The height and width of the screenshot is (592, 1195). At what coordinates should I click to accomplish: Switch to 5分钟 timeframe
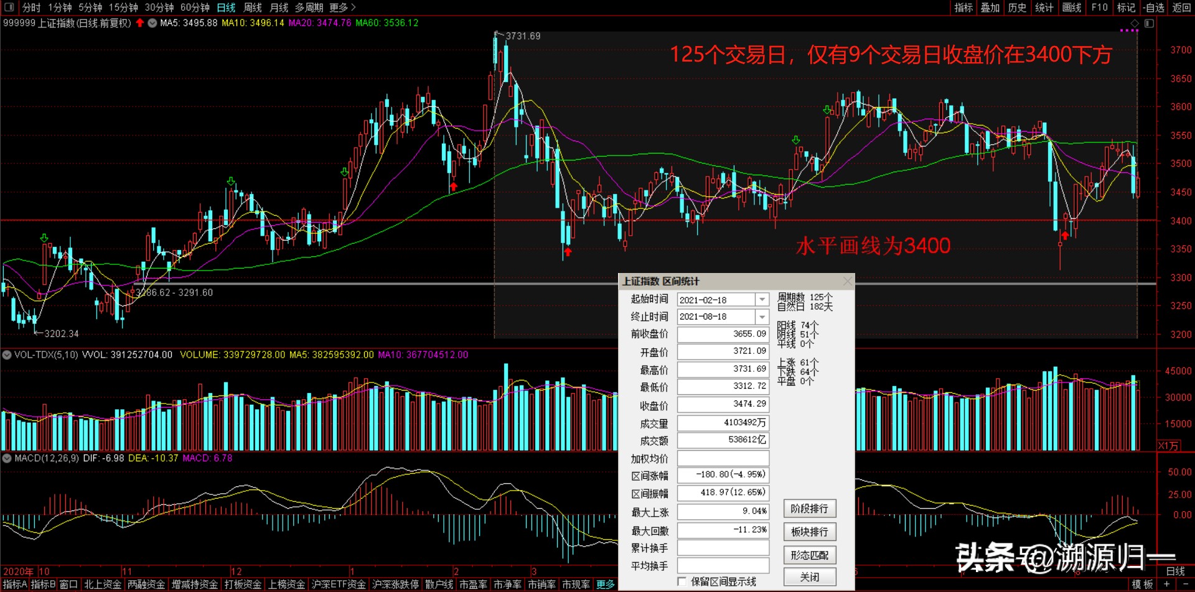click(x=90, y=7)
